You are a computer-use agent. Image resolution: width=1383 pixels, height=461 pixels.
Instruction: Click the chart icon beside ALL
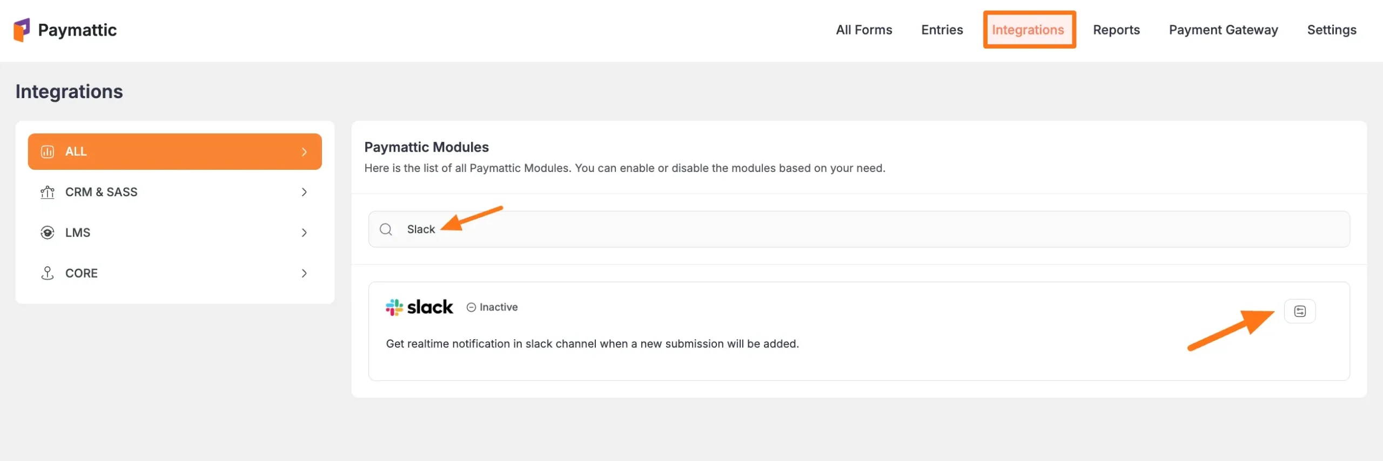coord(48,152)
